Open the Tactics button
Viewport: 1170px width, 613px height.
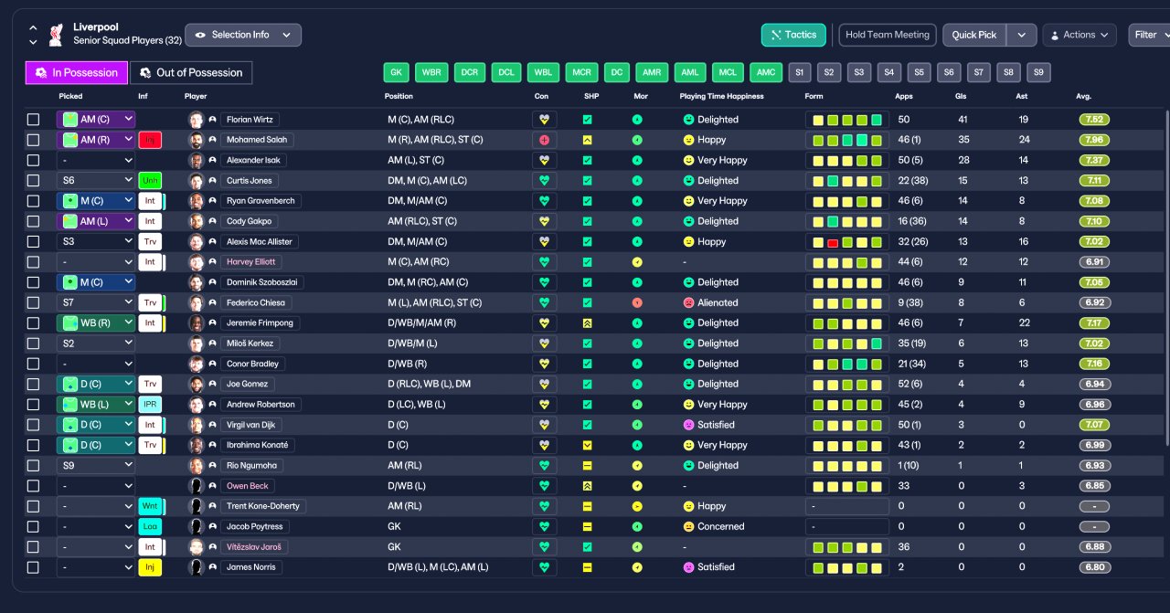(793, 35)
